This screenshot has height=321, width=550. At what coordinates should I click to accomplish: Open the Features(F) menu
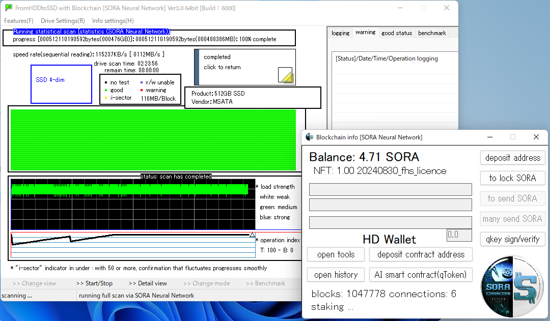19,21
